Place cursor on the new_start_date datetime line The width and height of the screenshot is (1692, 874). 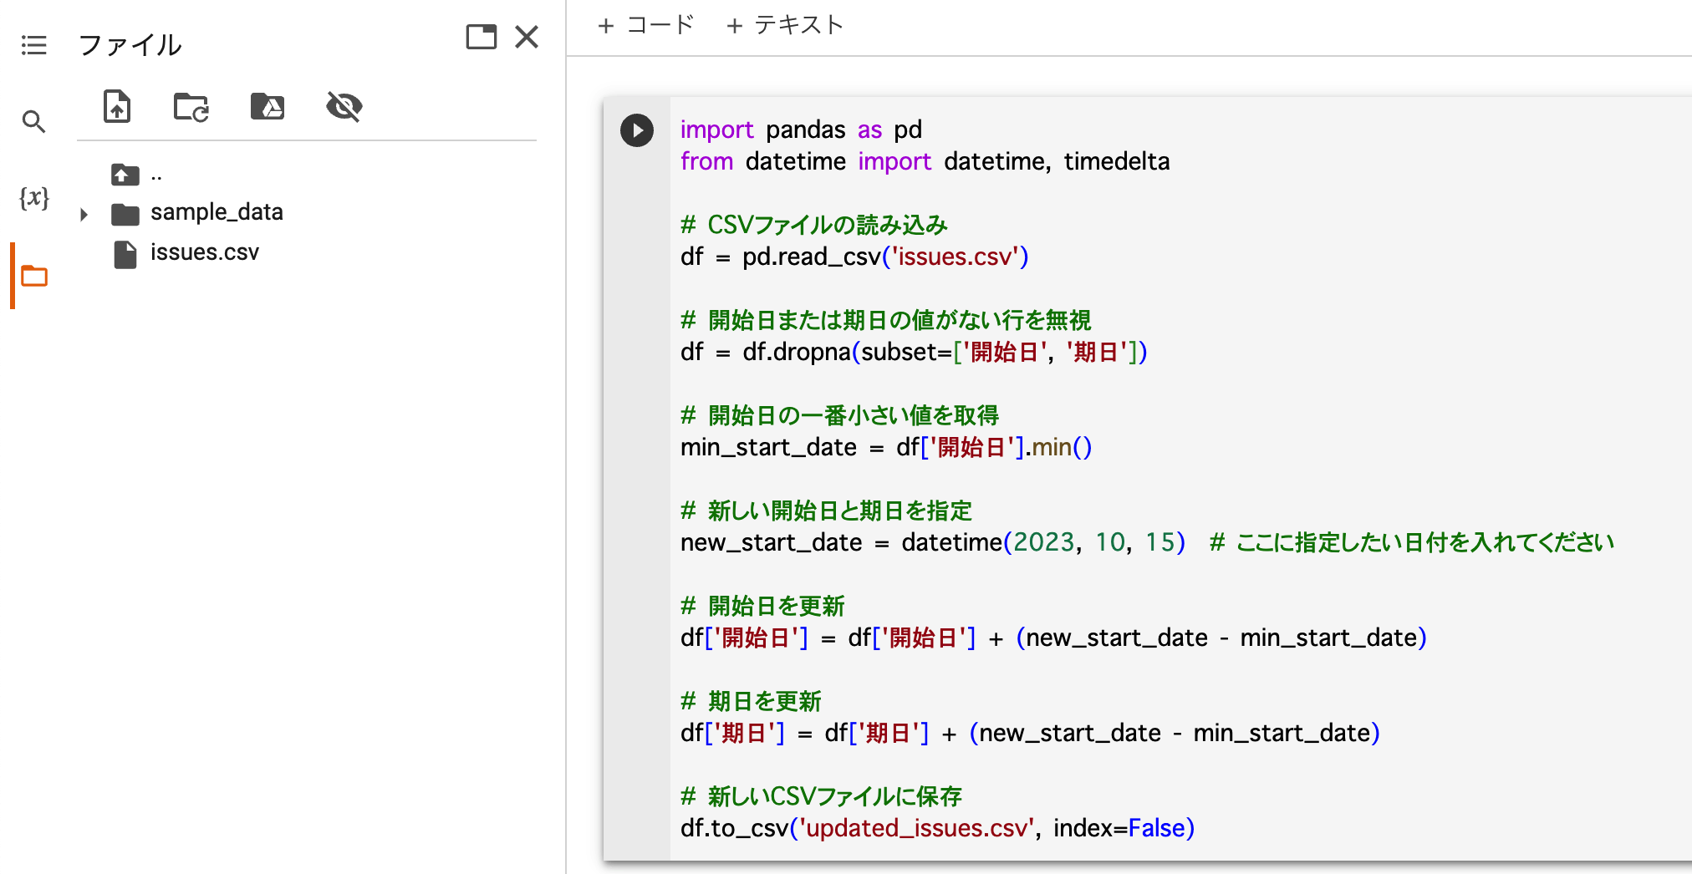pos(931,542)
